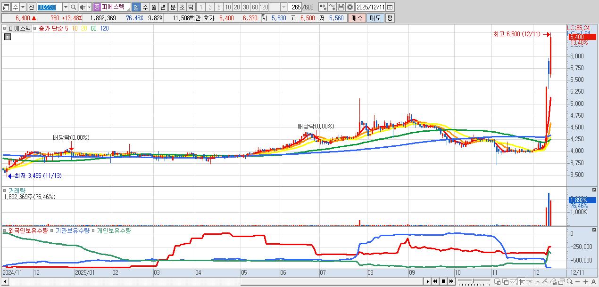Click the 최저 3,455 (11/13) low label
Image resolution: width=599 pixels, height=287 pixels.
38,175
